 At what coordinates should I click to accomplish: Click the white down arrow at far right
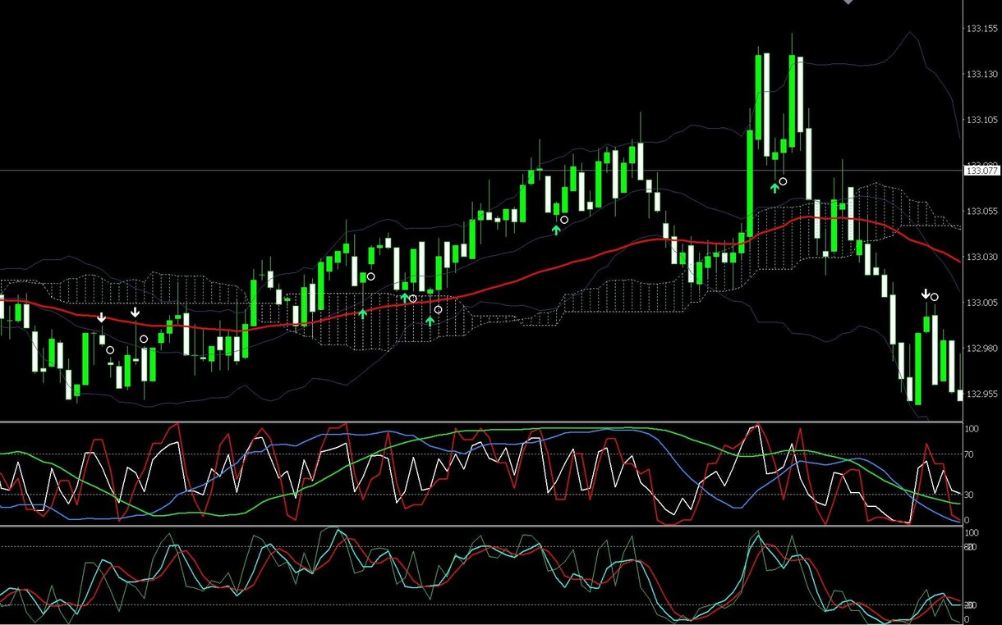coord(926,294)
